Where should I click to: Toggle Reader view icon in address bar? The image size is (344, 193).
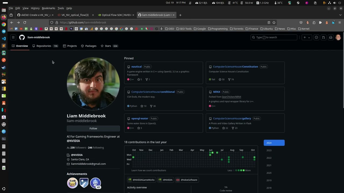(269, 23)
